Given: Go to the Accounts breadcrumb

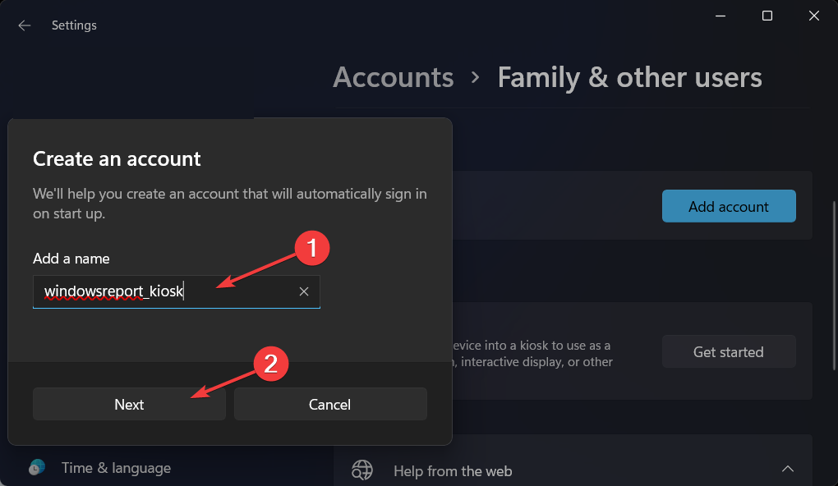Looking at the screenshot, I should [393, 78].
